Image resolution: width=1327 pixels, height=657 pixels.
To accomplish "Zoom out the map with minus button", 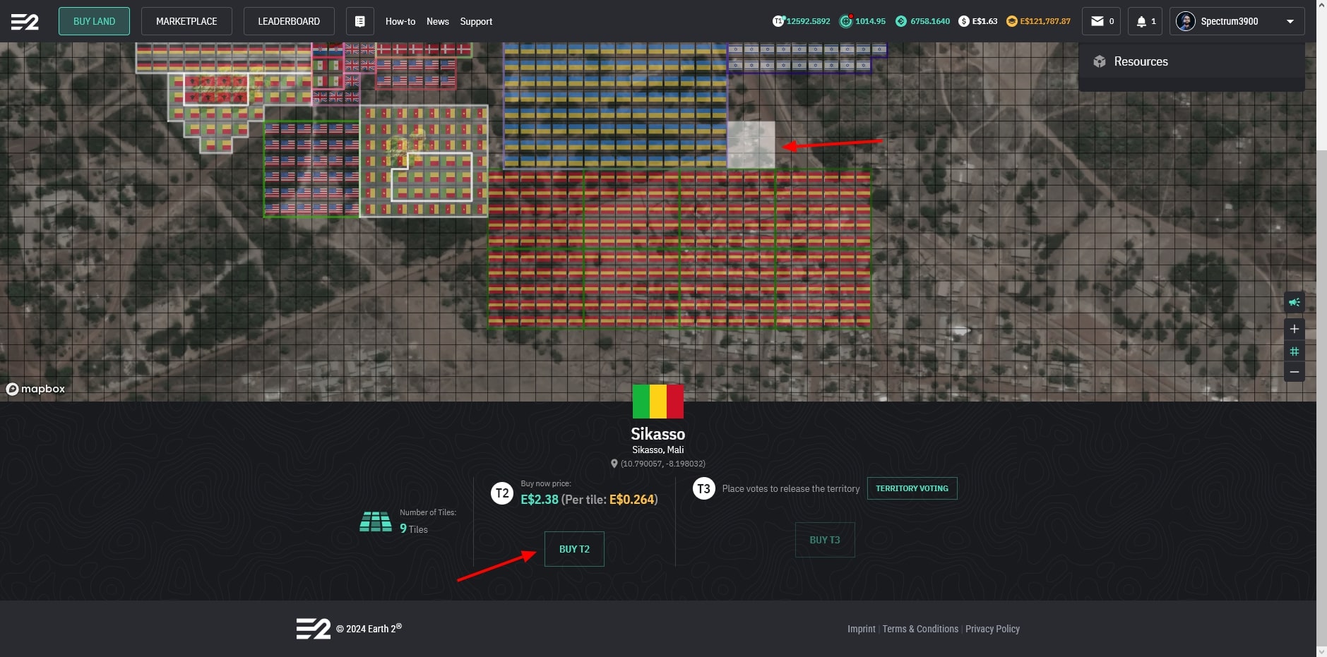I will click(1294, 372).
